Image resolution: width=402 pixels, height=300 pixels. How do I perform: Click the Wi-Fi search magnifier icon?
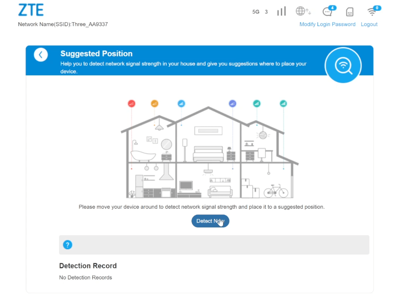[343, 65]
